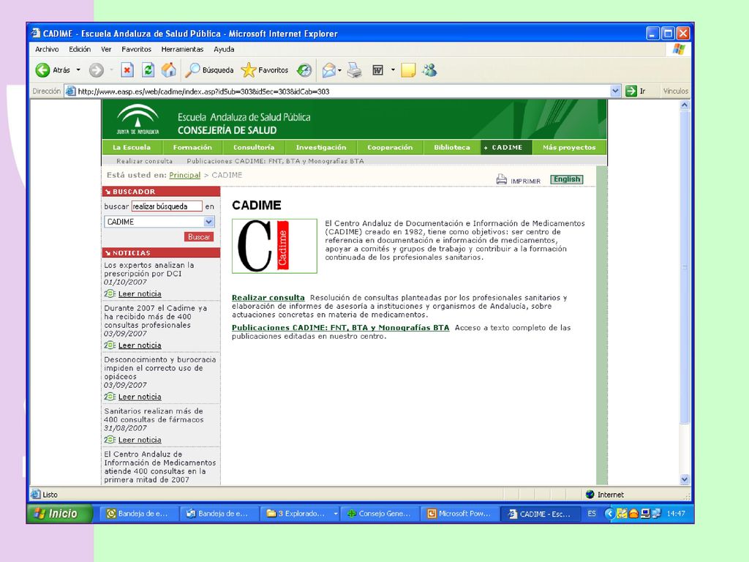Click Leer noticia for Durante 2007 news
The image size is (749, 562).
pyautogui.click(x=140, y=345)
